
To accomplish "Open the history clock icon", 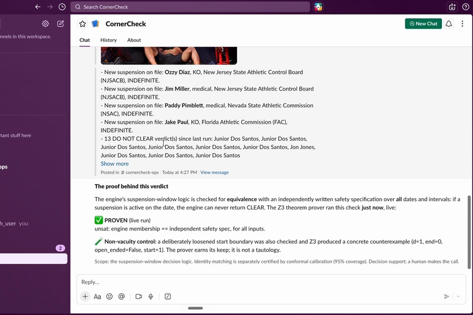I will coord(62,6).
